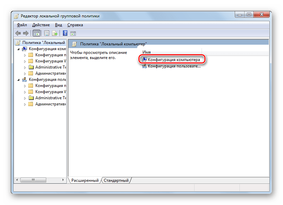
Task: Click the Back arrow toolbar icon
Action: coord(18,33)
